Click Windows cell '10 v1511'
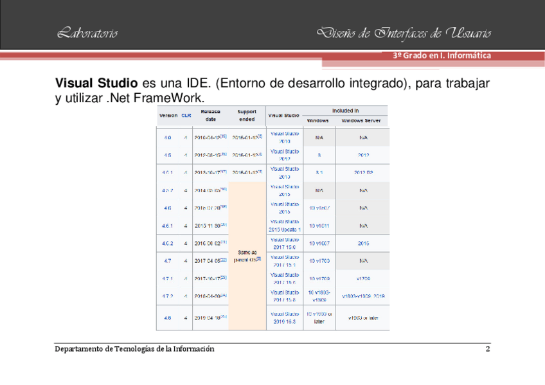This screenshot has height=385, width=545. click(319, 226)
